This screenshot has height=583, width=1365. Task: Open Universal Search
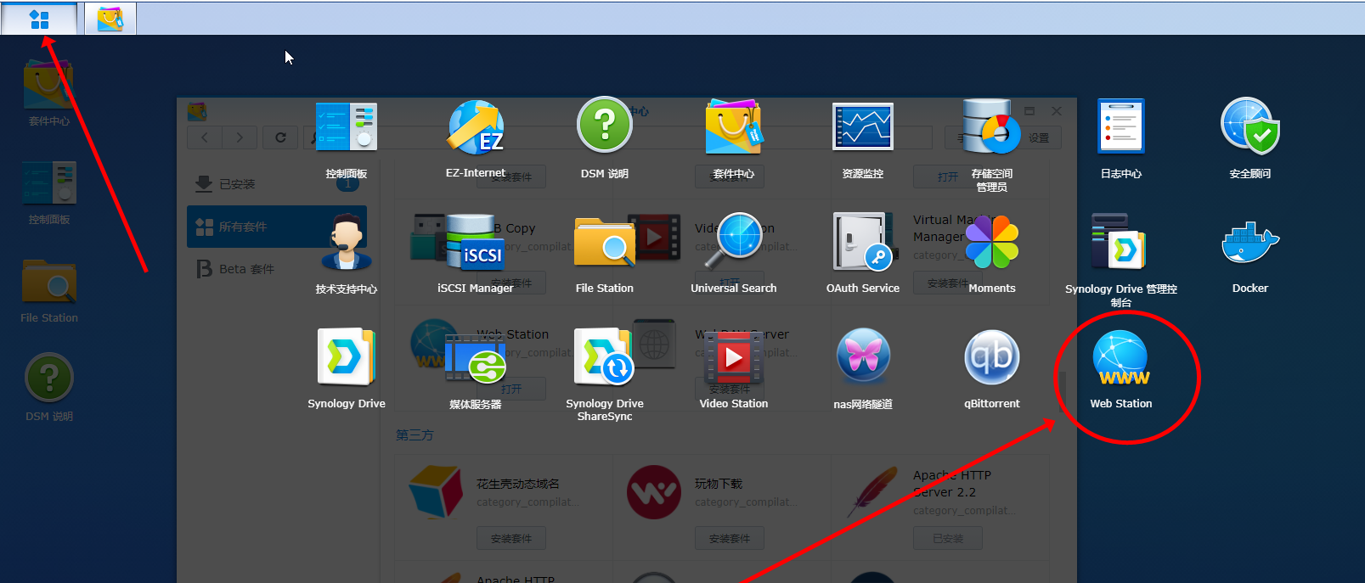[x=733, y=244]
